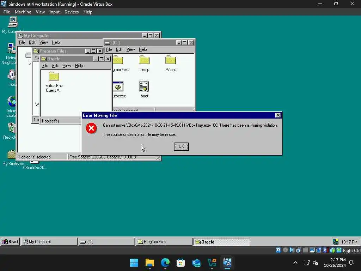Close the Error Moving File dialog
Viewport: 361px width, 271px height.
coord(278,115)
